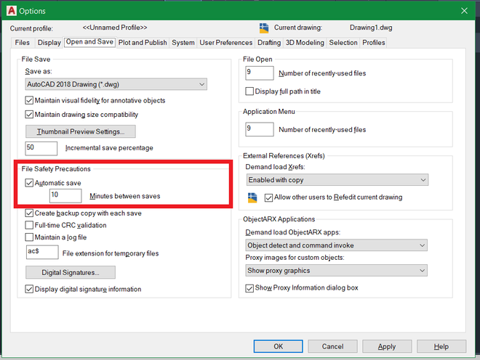Open the 3D Modeling tab
Viewport: 480px width, 360px height.
coord(305,43)
